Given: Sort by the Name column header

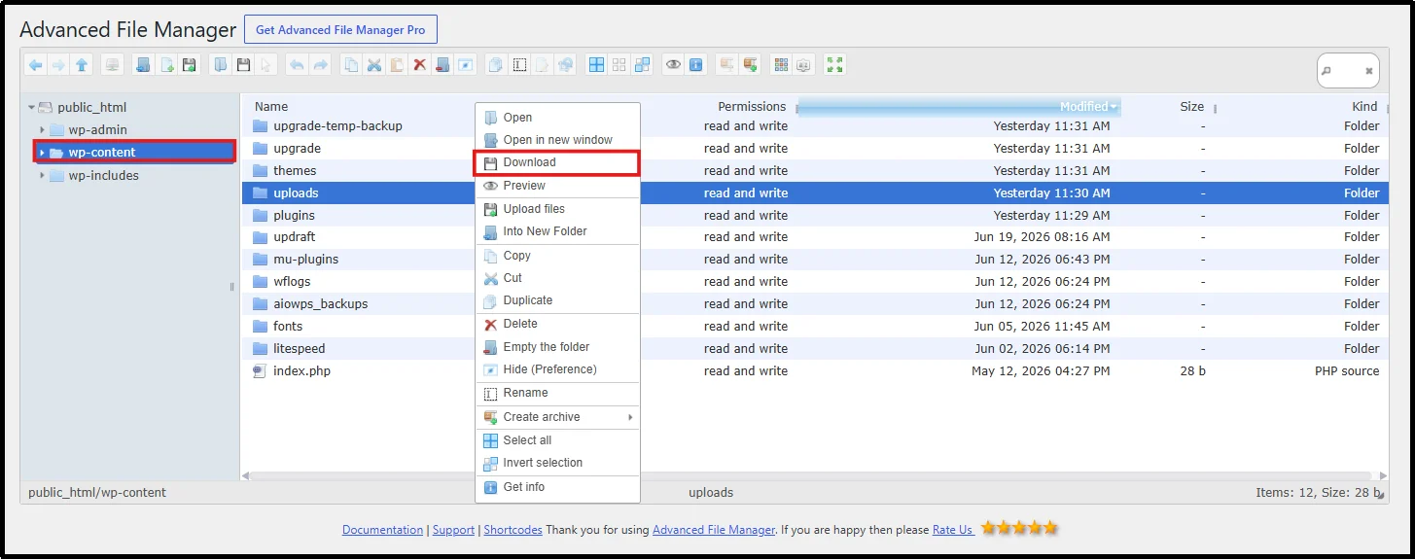Looking at the screenshot, I should [271, 107].
